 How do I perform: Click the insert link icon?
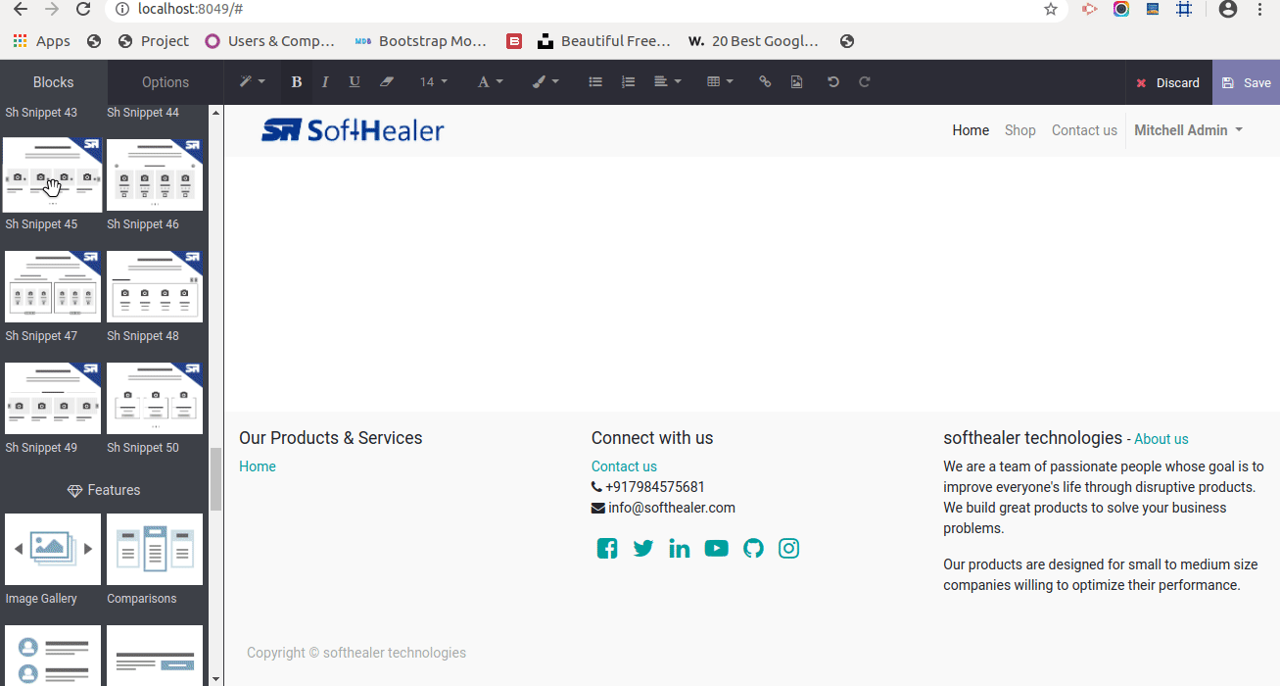pos(765,82)
